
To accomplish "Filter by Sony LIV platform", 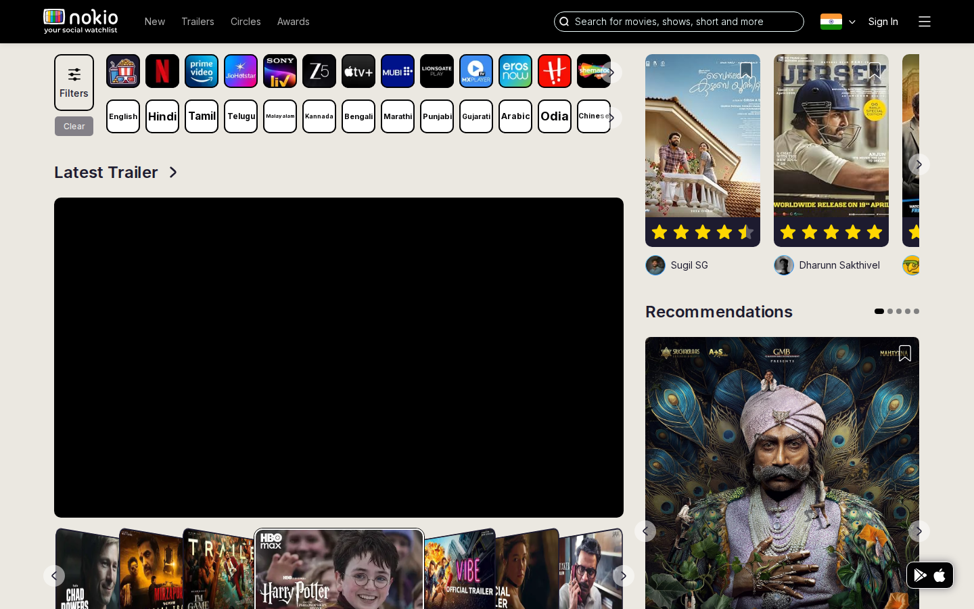I will tap(280, 71).
